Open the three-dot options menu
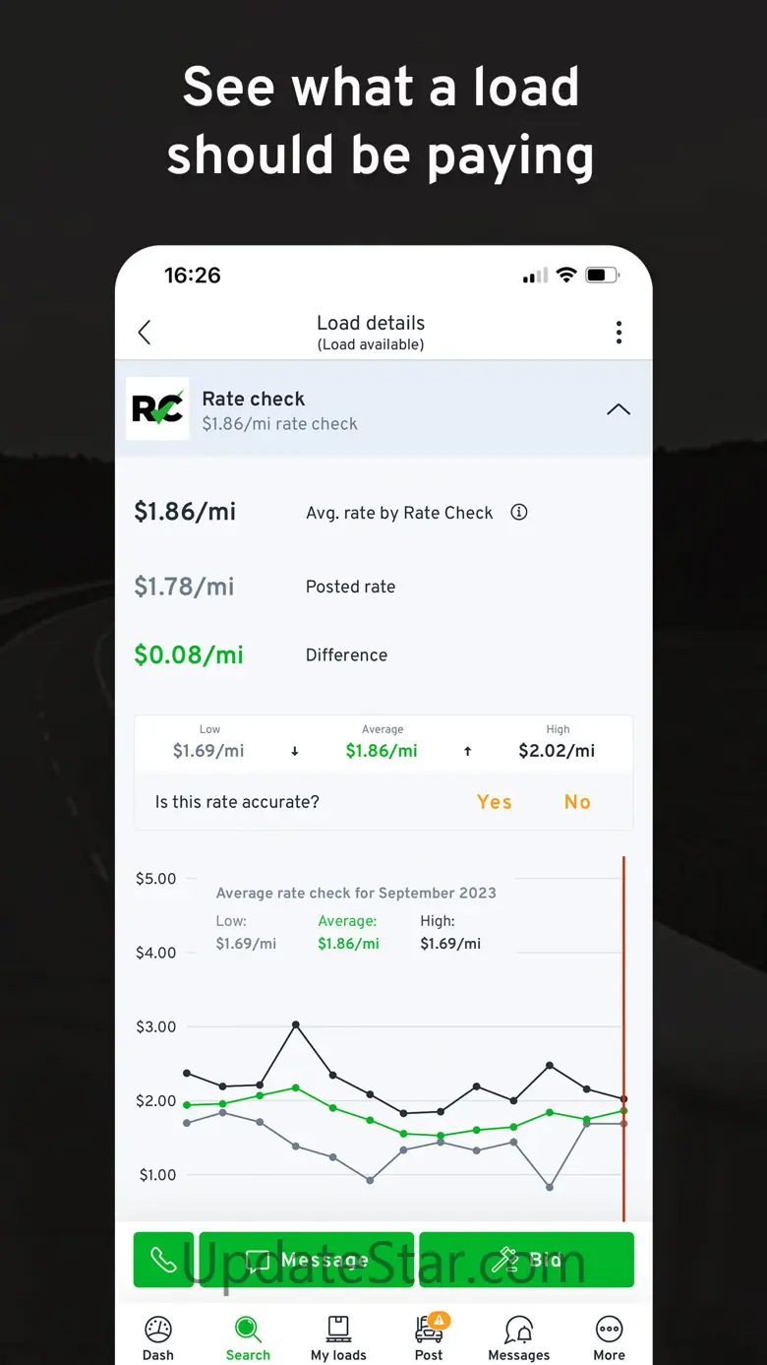The width and height of the screenshot is (767, 1365). (619, 333)
